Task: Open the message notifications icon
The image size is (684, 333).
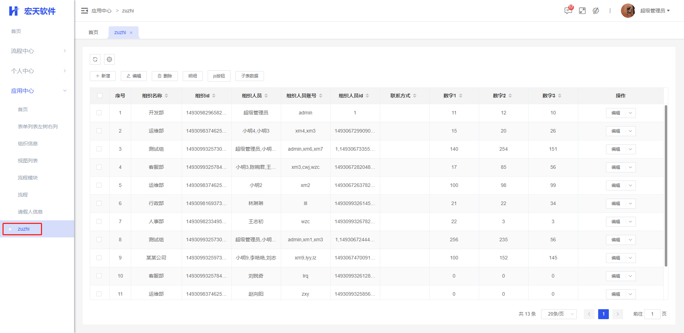Action: tap(568, 11)
